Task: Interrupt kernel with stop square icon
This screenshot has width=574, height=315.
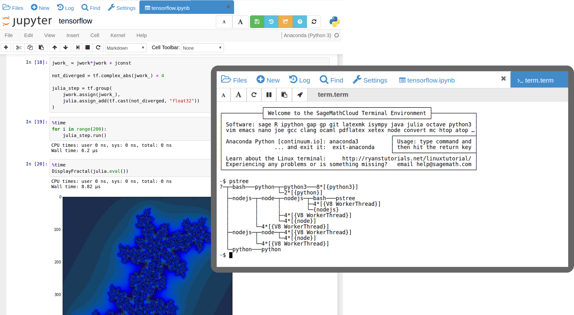Action: 88,48
